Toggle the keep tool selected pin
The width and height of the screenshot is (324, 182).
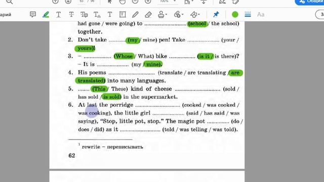[x=216, y=15]
